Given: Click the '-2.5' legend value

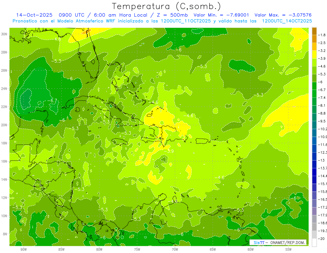Looking at the screenshot, I should (322, 43).
